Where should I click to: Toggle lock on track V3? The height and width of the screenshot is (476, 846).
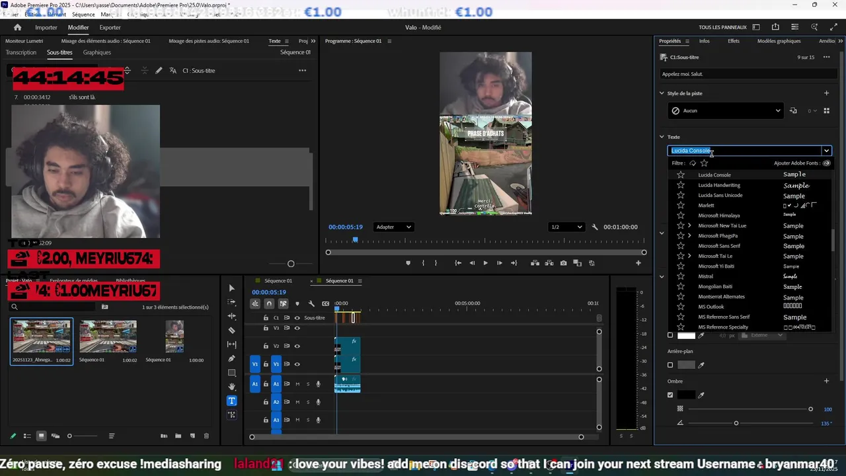click(266, 328)
